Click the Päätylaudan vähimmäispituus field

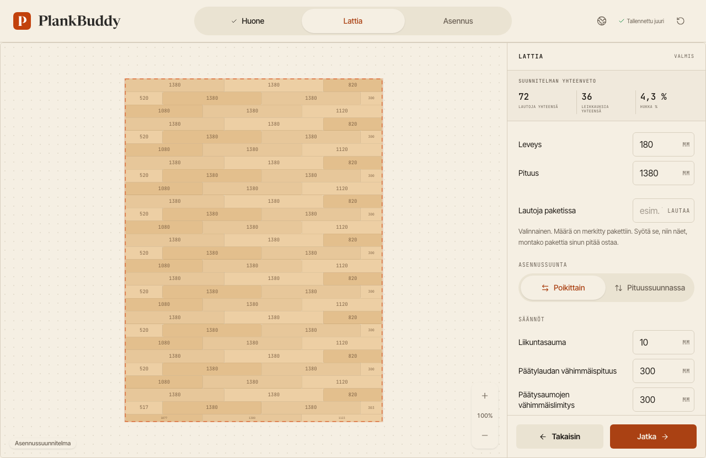pos(664,371)
